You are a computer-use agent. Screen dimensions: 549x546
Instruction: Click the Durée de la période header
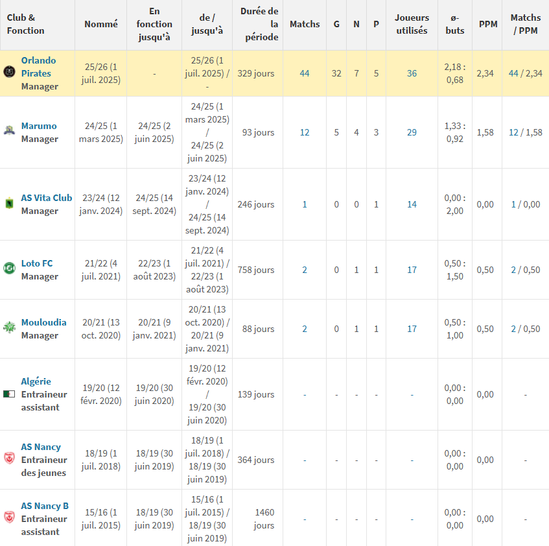pyautogui.click(x=259, y=24)
